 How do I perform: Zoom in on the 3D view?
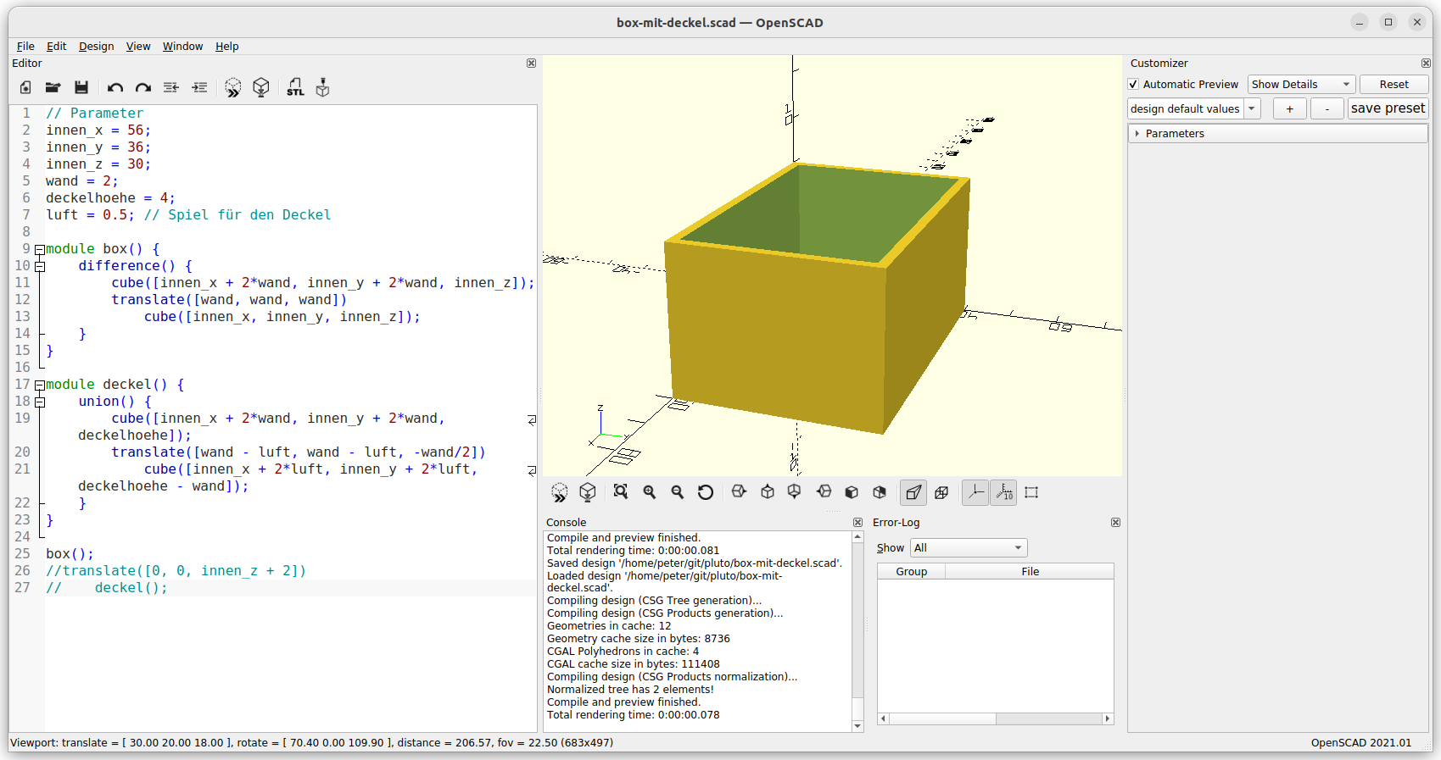coord(650,492)
